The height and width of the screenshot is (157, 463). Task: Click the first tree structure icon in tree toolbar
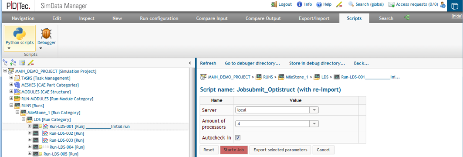point(5,62)
